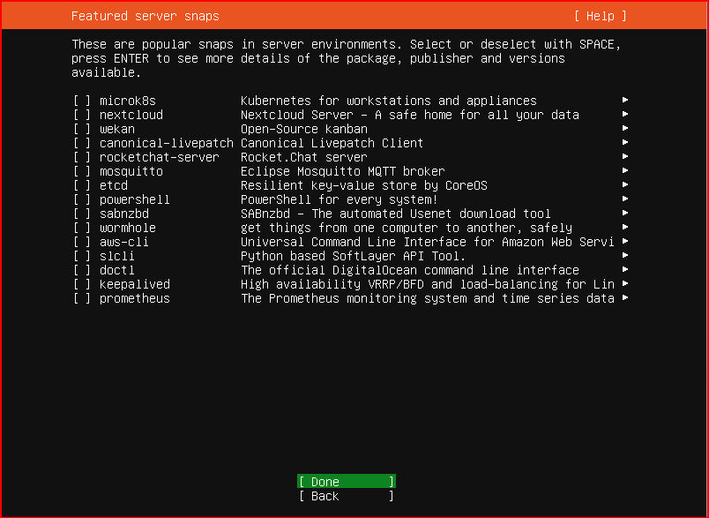Image resolution: width=709 pixels, height=518 pixels.
Task: Expand arrow on etcd key-value store row
Action: [x=625, y=184]
